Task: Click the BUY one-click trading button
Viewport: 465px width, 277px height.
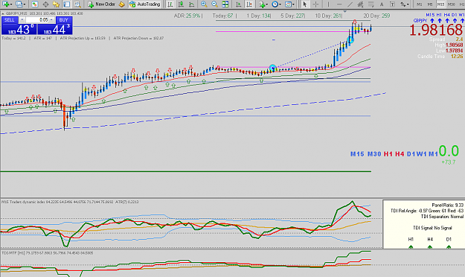Action: [64, 20]
